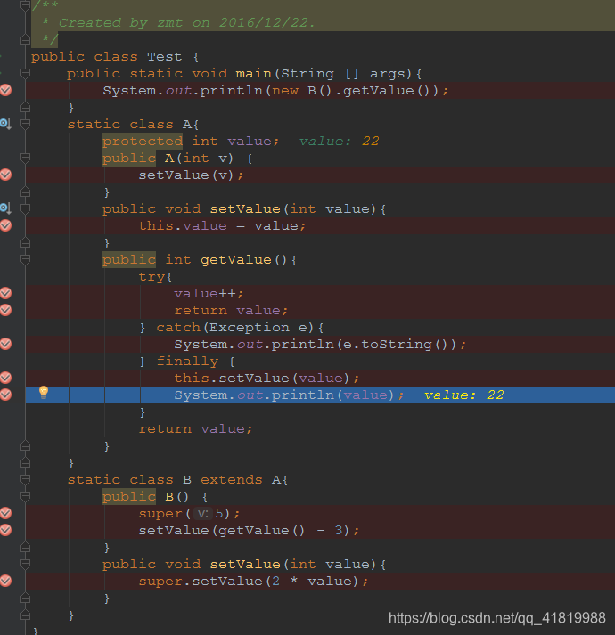Click the overridden marker next to class A

pyautogui.click(x=5, y=124)
